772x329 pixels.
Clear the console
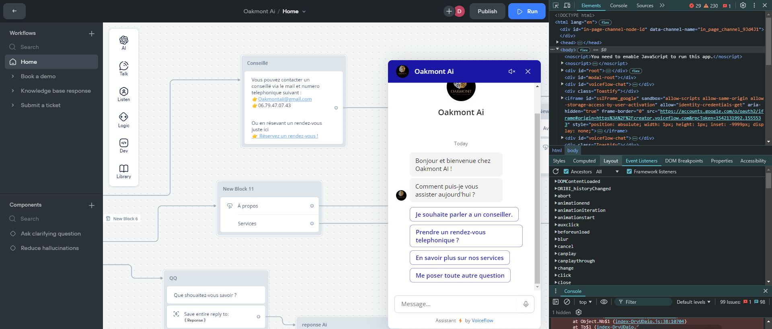[x=567, y=302]
